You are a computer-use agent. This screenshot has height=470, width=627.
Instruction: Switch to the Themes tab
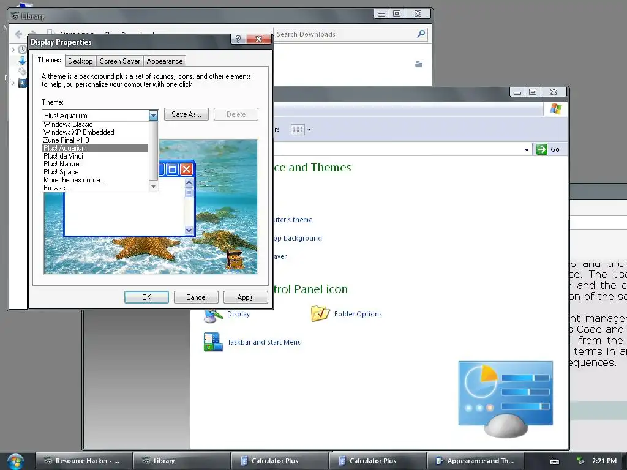coord(49,60)
